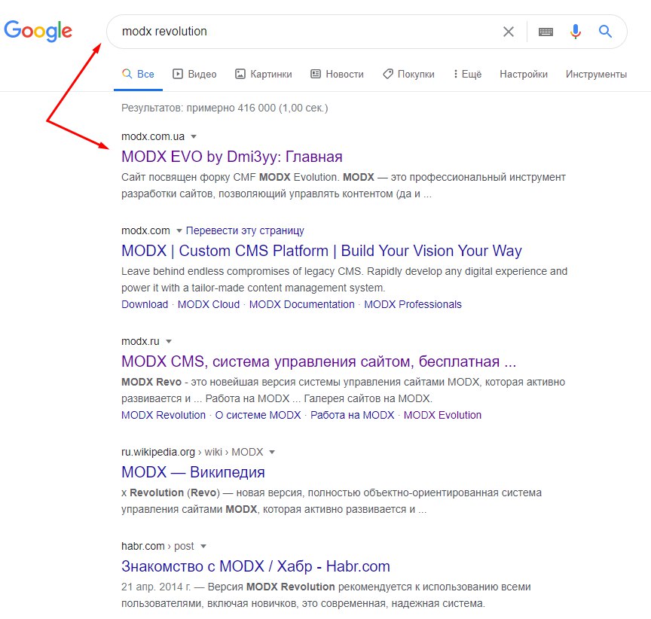
Task: Open the MODX Evolution sitelink
Action: point(442,415)
